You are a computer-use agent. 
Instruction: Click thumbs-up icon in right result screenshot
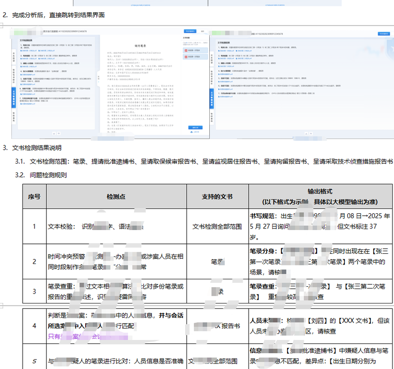point(306,134)
